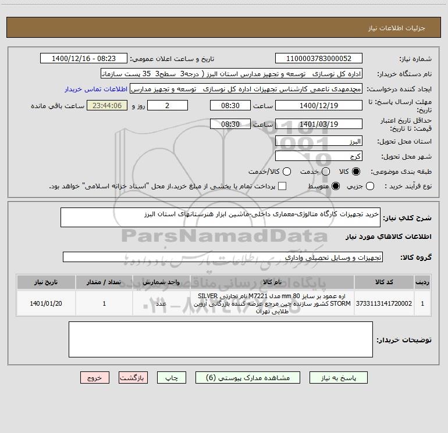Click the delivery province field البرز
This screenshot has width=448, height=433.
pos(319,141)
